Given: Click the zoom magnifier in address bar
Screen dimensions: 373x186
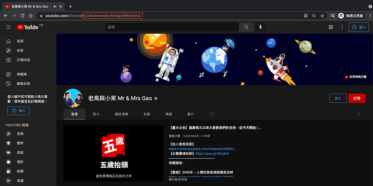Looking at the screenshot, I should 314,16.
